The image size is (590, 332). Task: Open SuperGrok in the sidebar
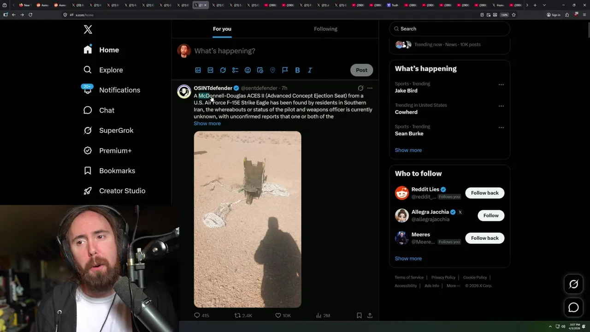tap(108, 130)
